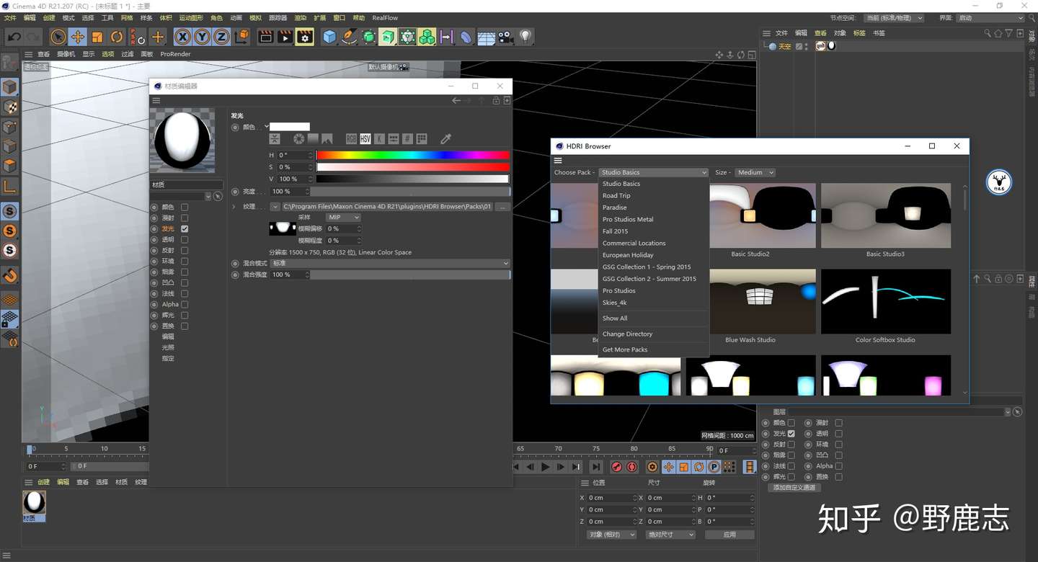The image size is (1038, 562).
Task: Click the Undo arrow in the top toolbar
Action: pos(14,37)
